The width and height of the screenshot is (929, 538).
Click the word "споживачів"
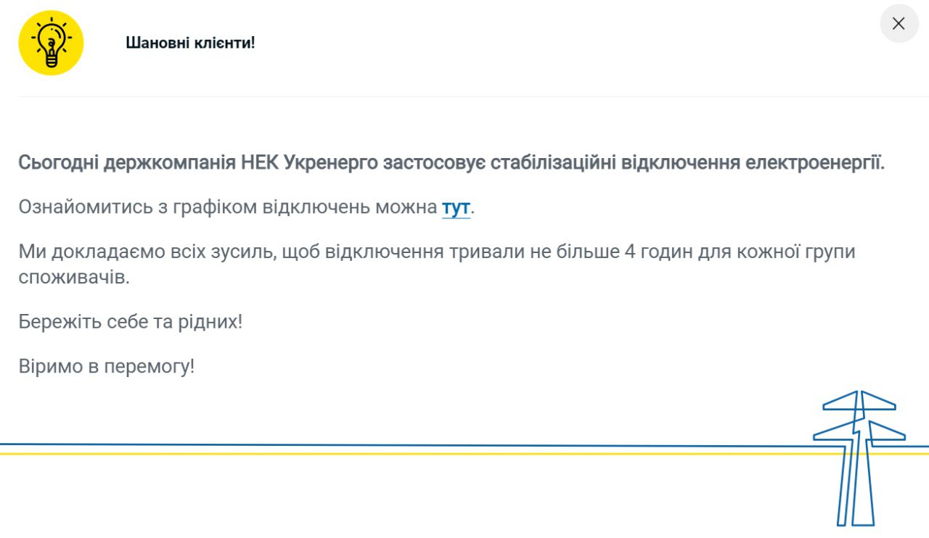74,277
